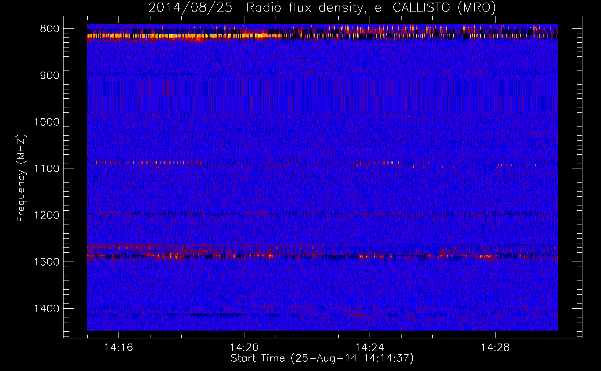Image resolution: width=601 pixels, height=371 pixels.
Task: Click the 1300 frequency axis label
Action: point(46,262)
